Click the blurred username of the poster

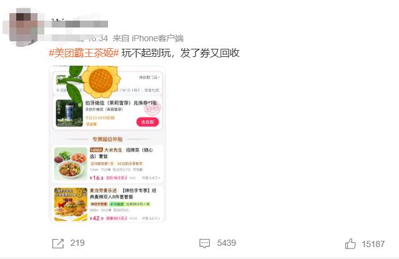(x=79, y=24)
